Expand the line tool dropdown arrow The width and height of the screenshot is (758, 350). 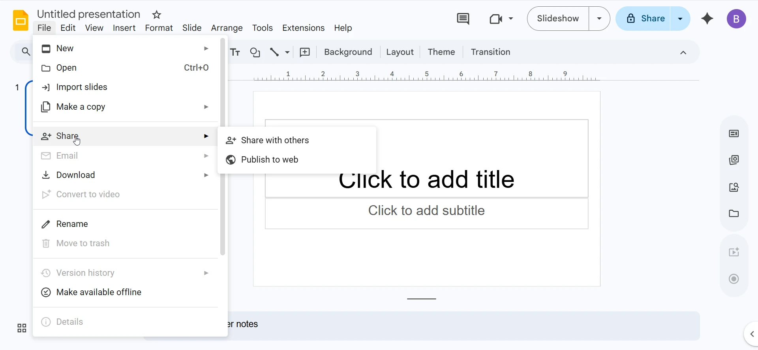(287, 52)
